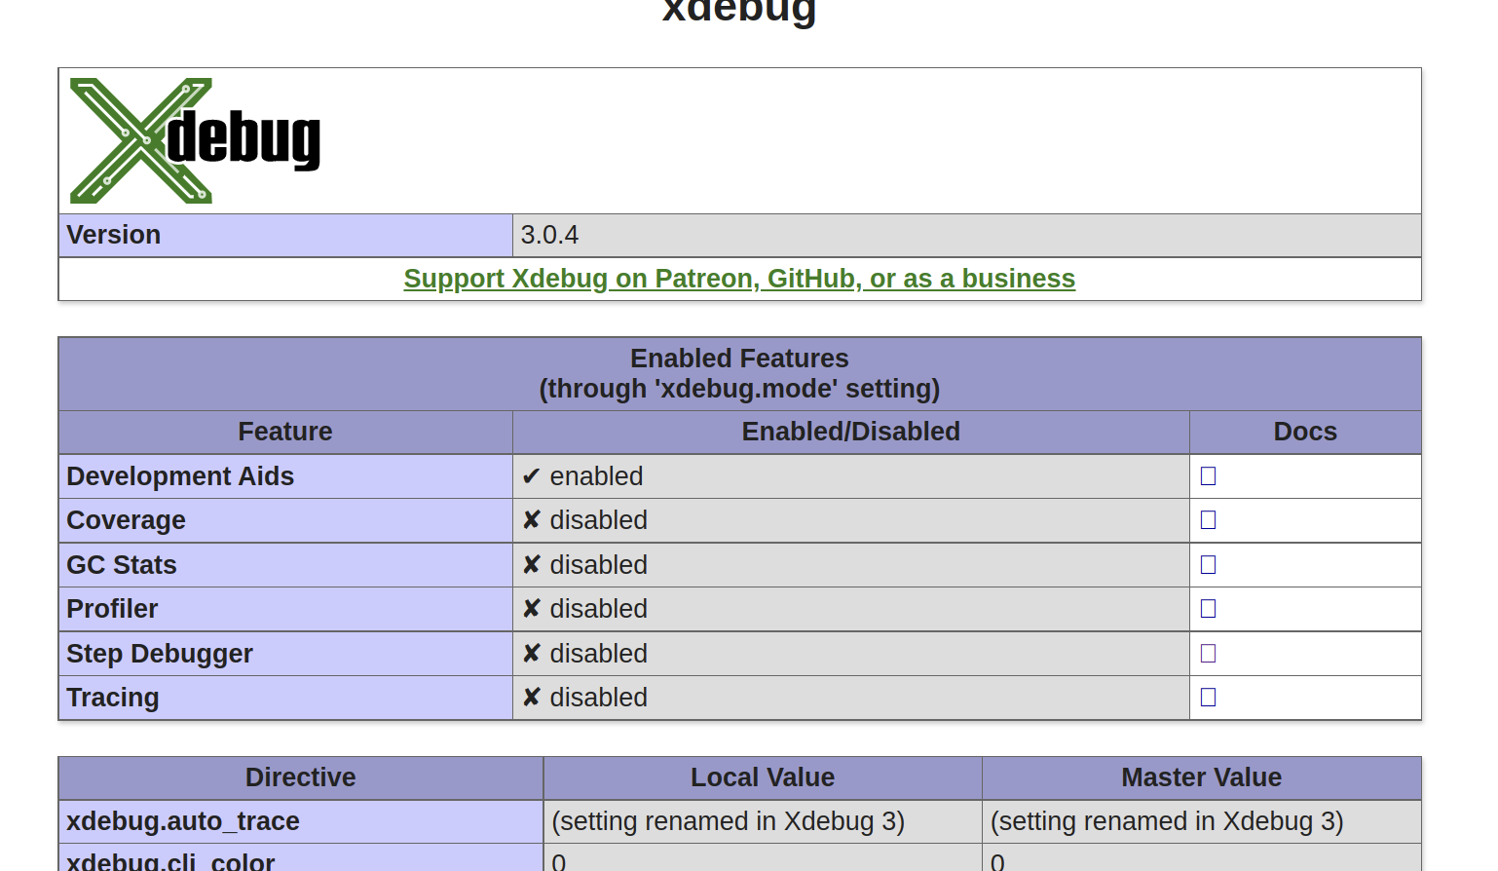Click the Step Debugger feature name
This screenshot has height=871, width=1498.
160,654
